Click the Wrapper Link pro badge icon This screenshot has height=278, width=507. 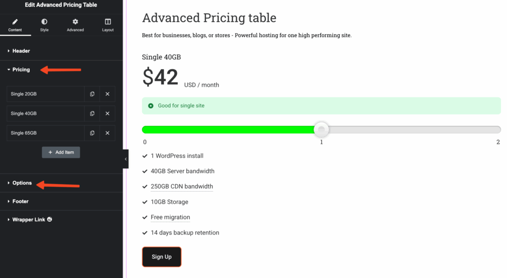(50, 219)
